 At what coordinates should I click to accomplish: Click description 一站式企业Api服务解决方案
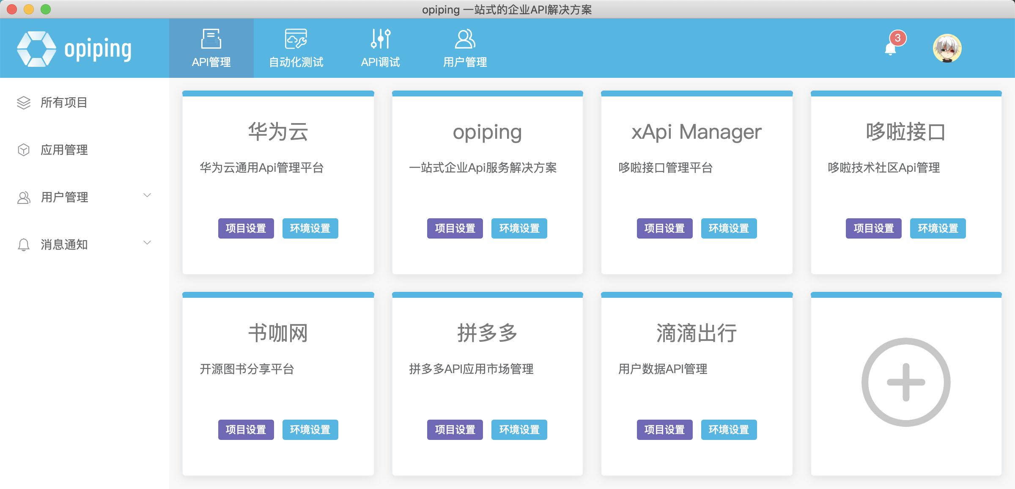483,168
